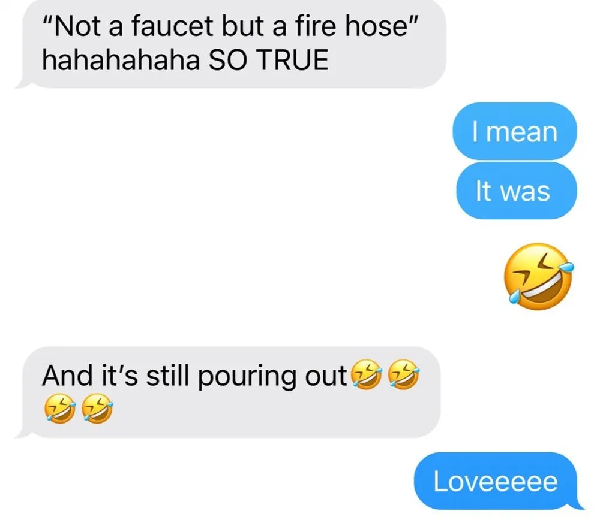Click the word "faucet" in first message
The width and height of the screenshot is (600, 526).
pos(172,26)
